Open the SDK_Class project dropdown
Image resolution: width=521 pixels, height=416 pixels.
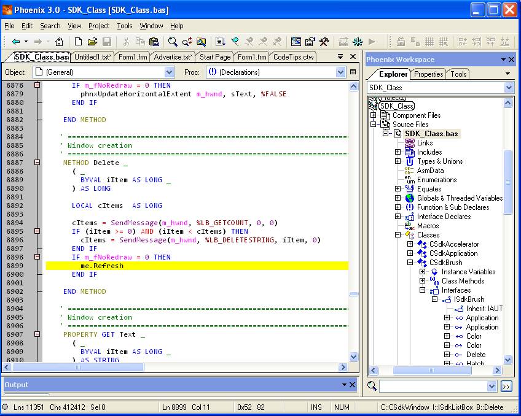click(509, 88)
